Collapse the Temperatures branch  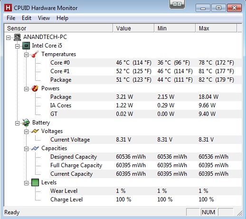pos(26,55)
